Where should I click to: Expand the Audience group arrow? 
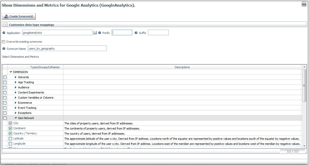pyautogui.click(x=16, y=87)
